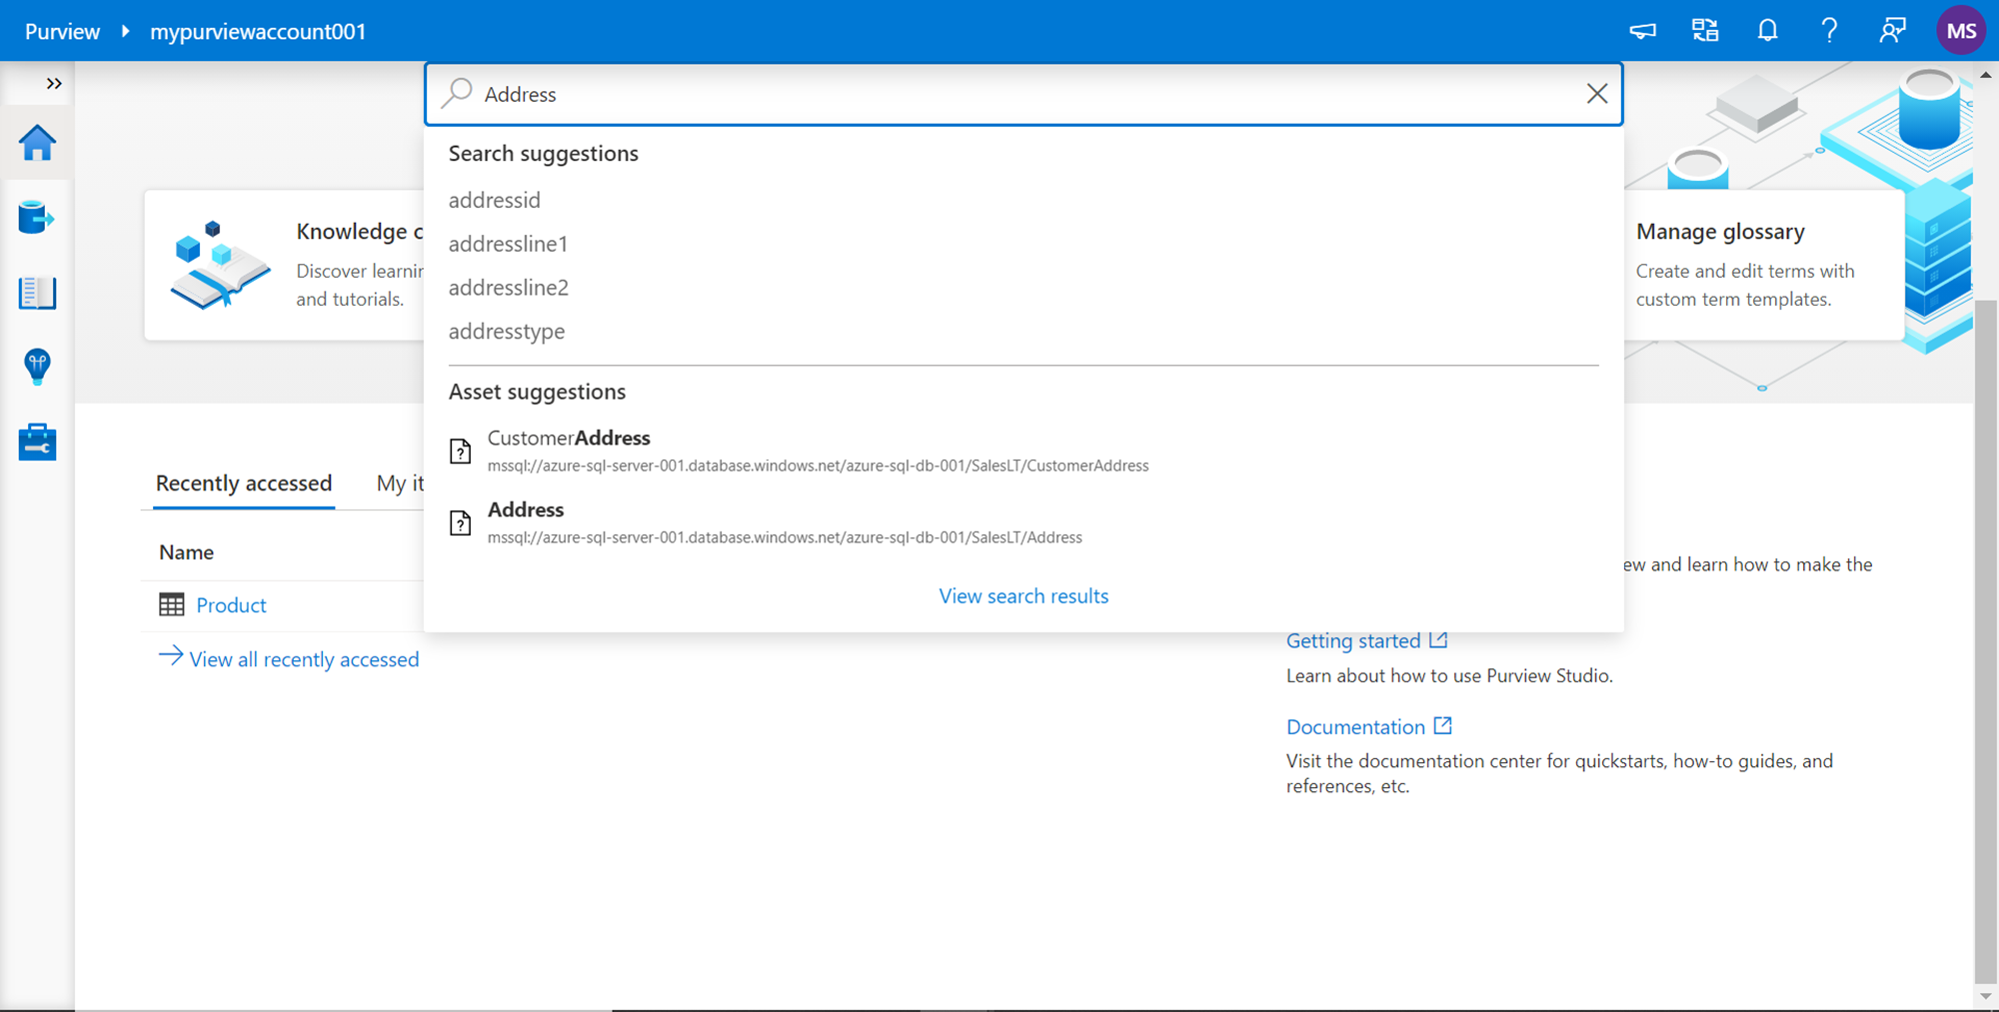This screenshot has width=1999, height=1012.
Task: Open the release notes megaphone icon
Action: 1642,31
